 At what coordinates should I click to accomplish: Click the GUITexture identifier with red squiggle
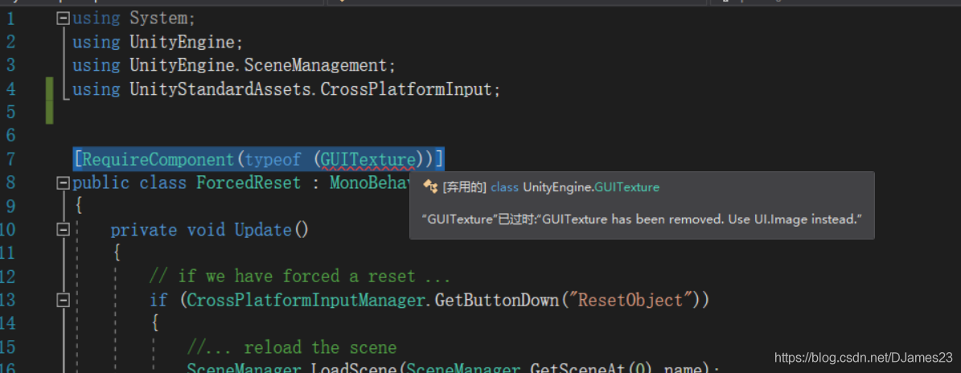(x=368, y=160)
